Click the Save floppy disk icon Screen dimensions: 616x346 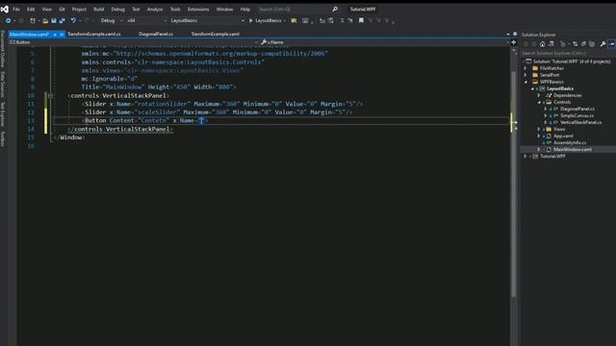coord(54,20)
